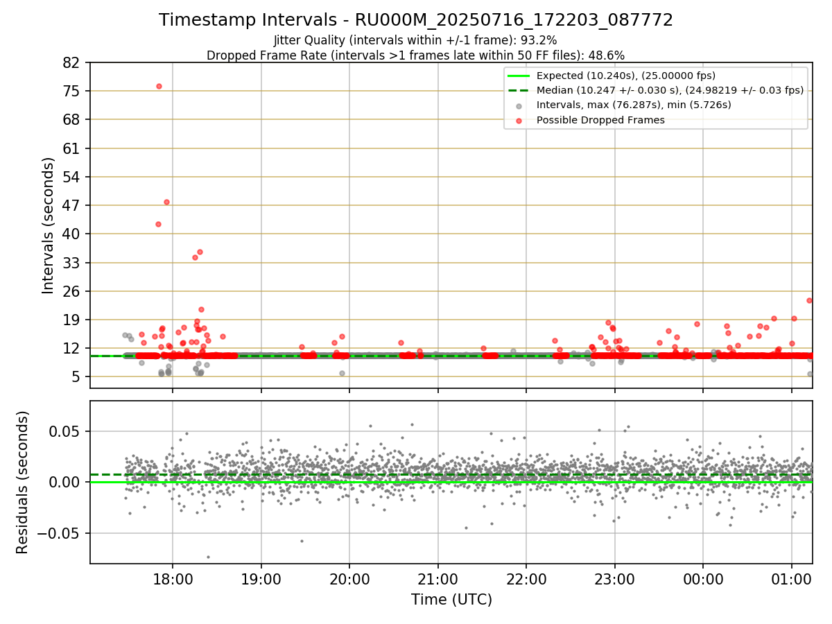Image resolution: width=832 pixels, height=624 pixels.
Task: Click the Residuals (seconds) axis label
Action: pos(23,482)
